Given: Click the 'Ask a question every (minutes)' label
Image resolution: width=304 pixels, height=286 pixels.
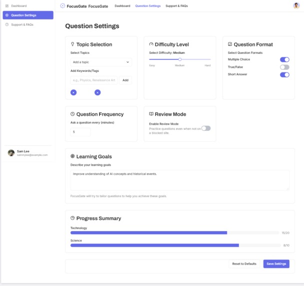Looking at the screenshot, I should tap(92, 122).
